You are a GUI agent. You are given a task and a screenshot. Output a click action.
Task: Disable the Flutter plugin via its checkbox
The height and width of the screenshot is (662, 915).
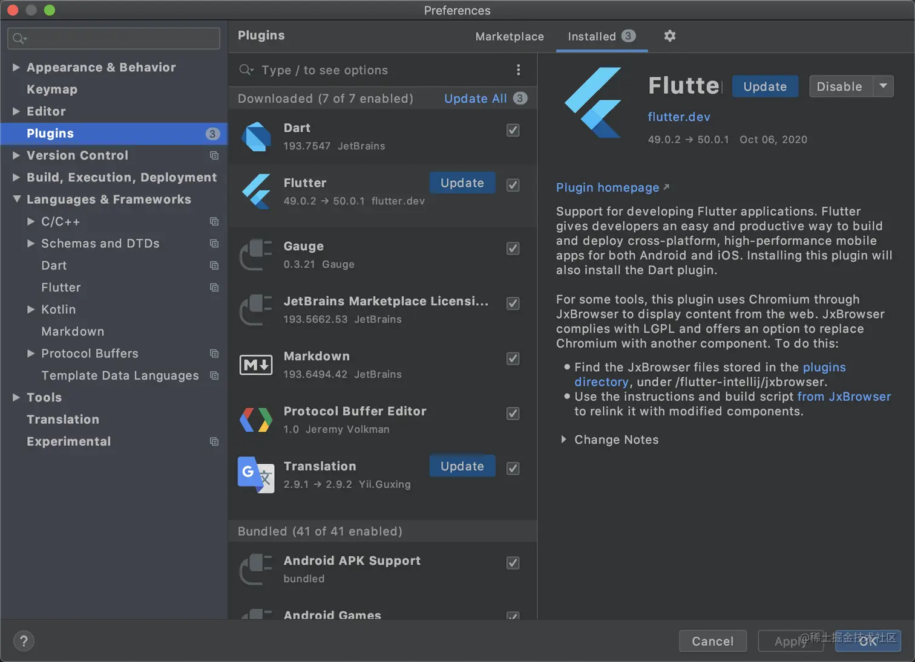[x=513, y=185]
